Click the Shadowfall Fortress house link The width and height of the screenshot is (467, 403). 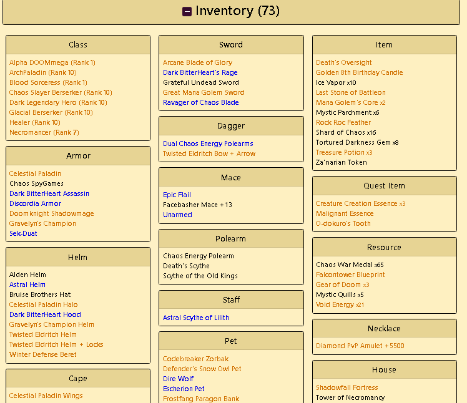(347, 387)
